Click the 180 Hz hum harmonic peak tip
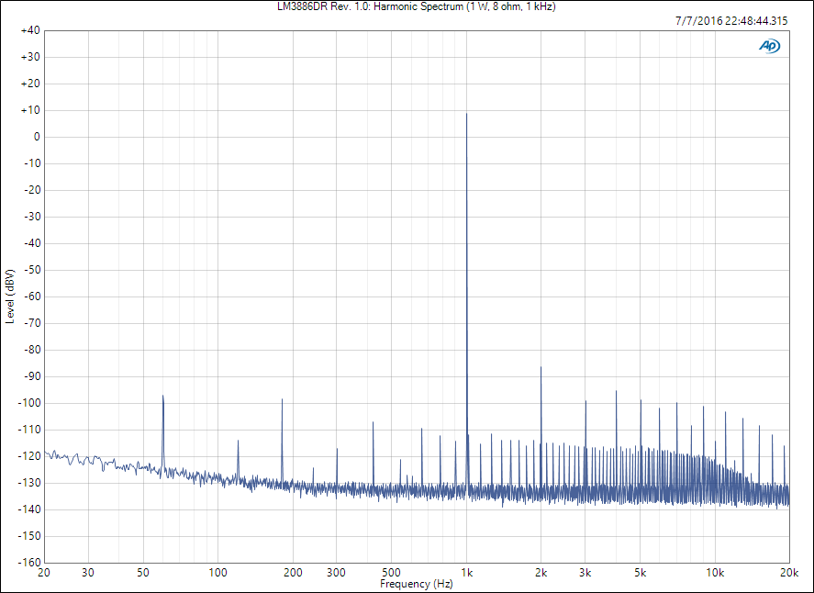This screenshot has width=814, height=593. coord(282,399)
